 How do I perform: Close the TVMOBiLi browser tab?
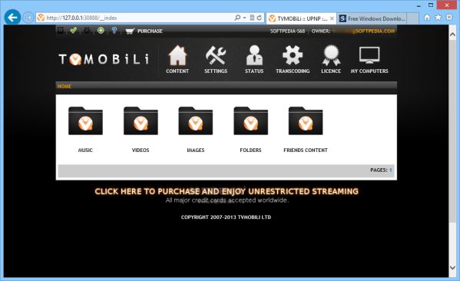tap(332, 18)
